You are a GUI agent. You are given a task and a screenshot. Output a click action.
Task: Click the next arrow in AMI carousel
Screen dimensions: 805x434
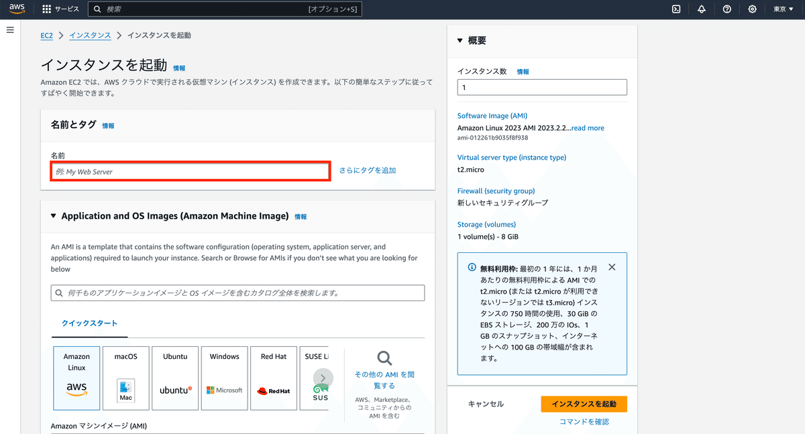coord(323,378)
